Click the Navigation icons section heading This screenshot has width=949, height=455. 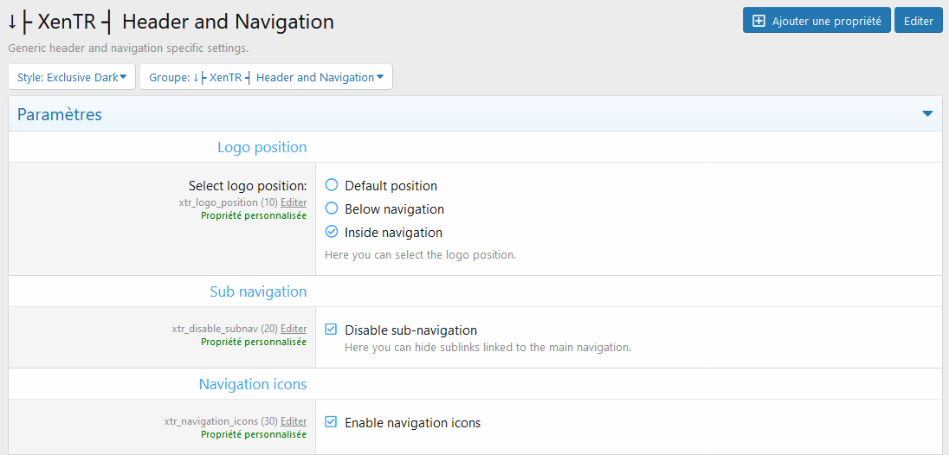pos(253,384)
